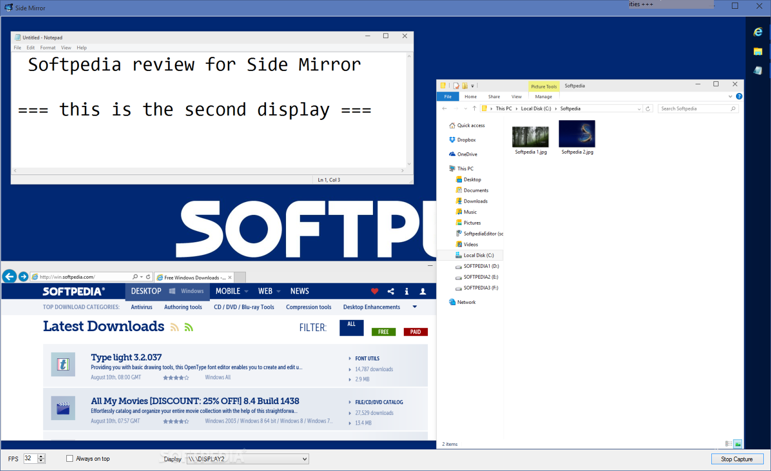Click the Antivirus category link

[141, 307]
